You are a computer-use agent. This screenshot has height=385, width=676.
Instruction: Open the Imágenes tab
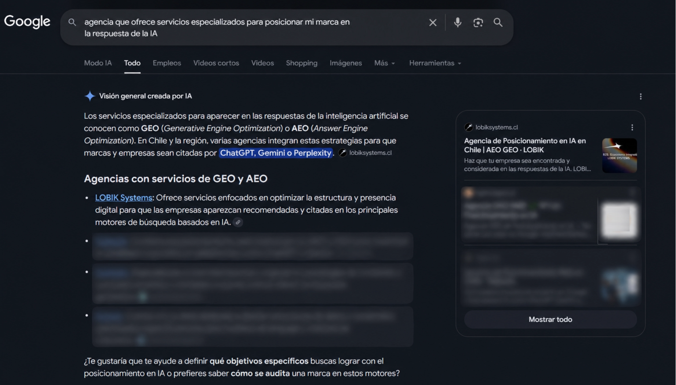[346, 63]
